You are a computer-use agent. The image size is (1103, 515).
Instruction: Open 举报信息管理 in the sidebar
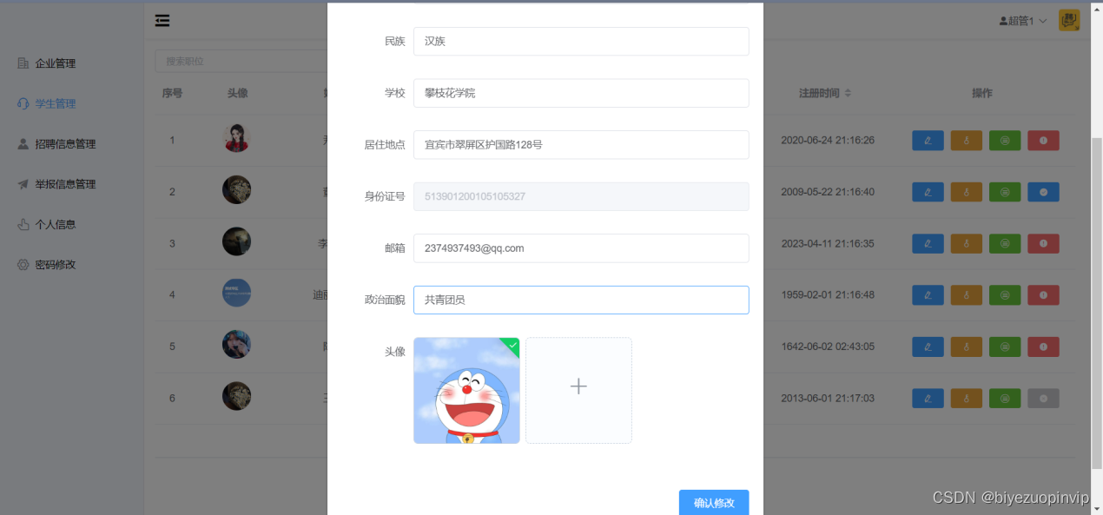65,184
